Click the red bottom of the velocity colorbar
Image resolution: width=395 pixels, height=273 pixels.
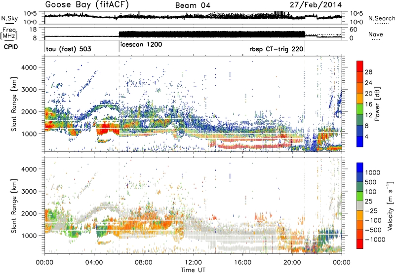(360, 244)
